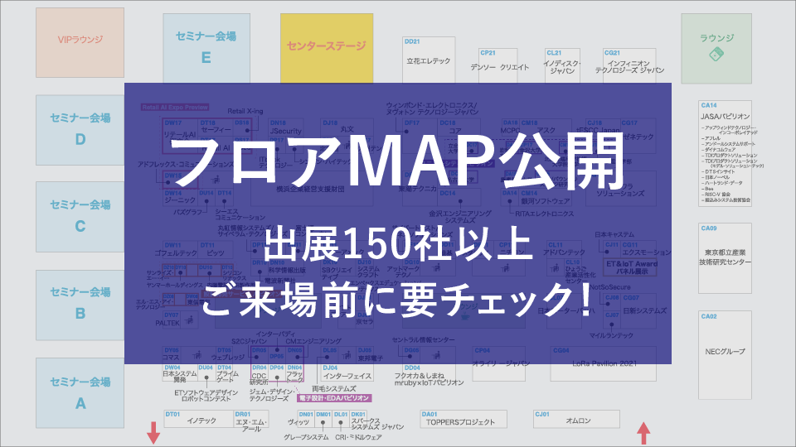Screen dimensions: 796x447
Task: Click ETソフトウェアデザインロボットコンテスト label
Action: pyautogui.click(x=206, y=396)
